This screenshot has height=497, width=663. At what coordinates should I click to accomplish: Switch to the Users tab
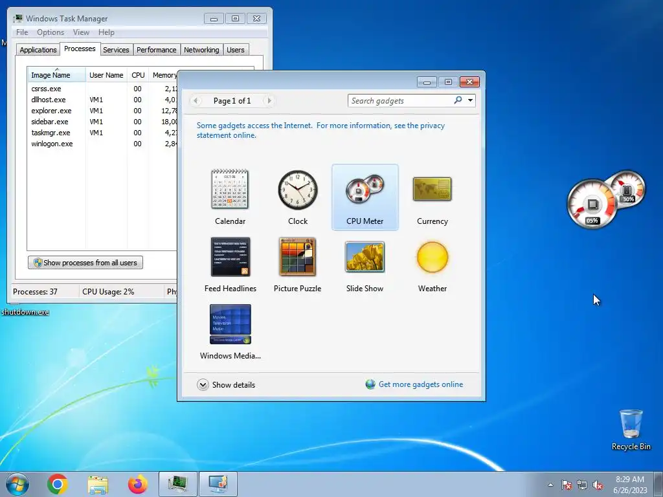pyautogui.click(x=236, y=50)
